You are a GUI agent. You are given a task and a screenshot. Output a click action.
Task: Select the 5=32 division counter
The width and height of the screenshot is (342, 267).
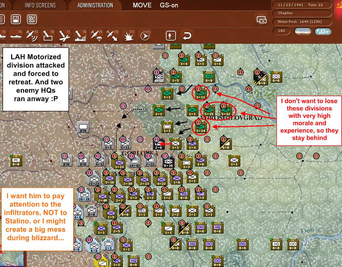[x=226, y=110]
